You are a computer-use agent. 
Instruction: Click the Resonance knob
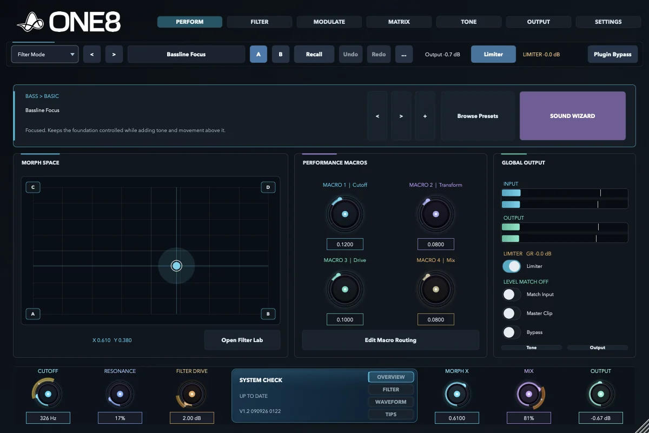point(120,394)
